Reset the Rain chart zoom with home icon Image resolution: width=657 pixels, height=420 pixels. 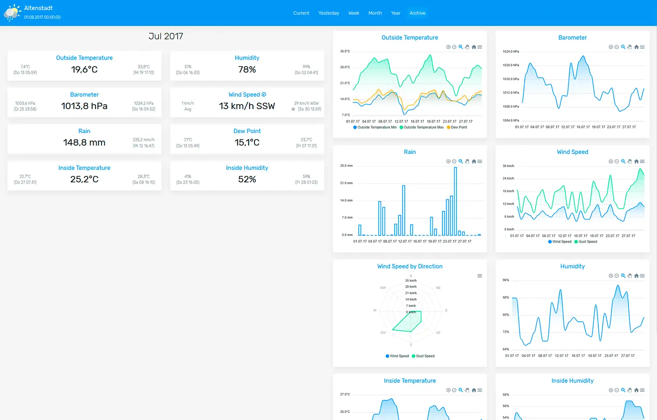[474, 161]
